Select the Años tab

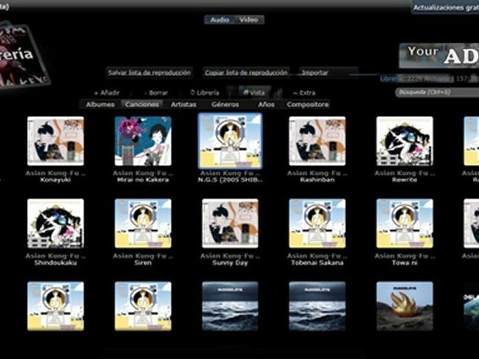coord(266,104)
